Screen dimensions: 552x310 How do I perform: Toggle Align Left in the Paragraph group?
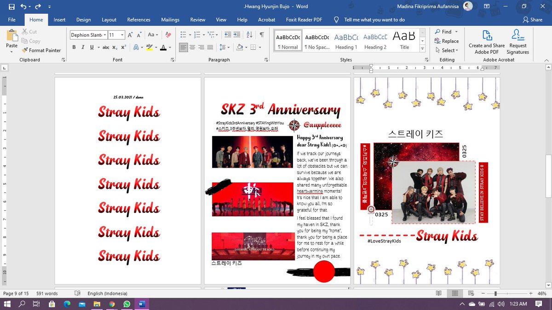tap(184, 47)
